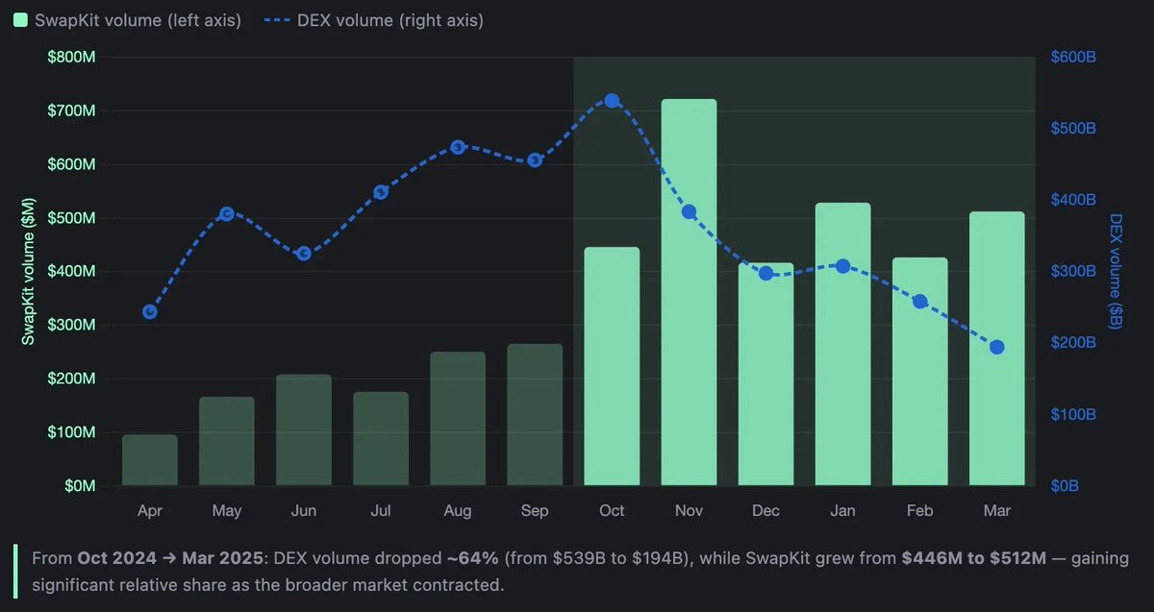Click the Aug x-axis month label
This screenshot has width=1154, height=612.
point(458,512)
